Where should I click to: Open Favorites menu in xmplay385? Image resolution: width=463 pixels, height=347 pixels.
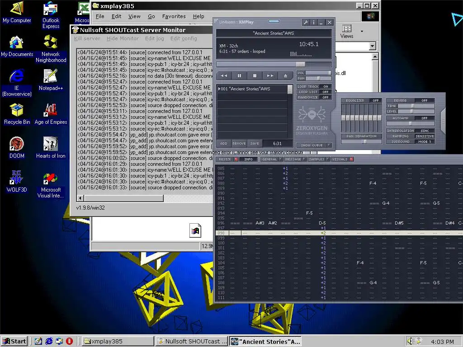(x=174, y=16)
